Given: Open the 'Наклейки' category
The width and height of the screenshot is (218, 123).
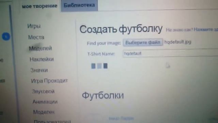Looking at the screenshot, I should click(x=42, y=59).
